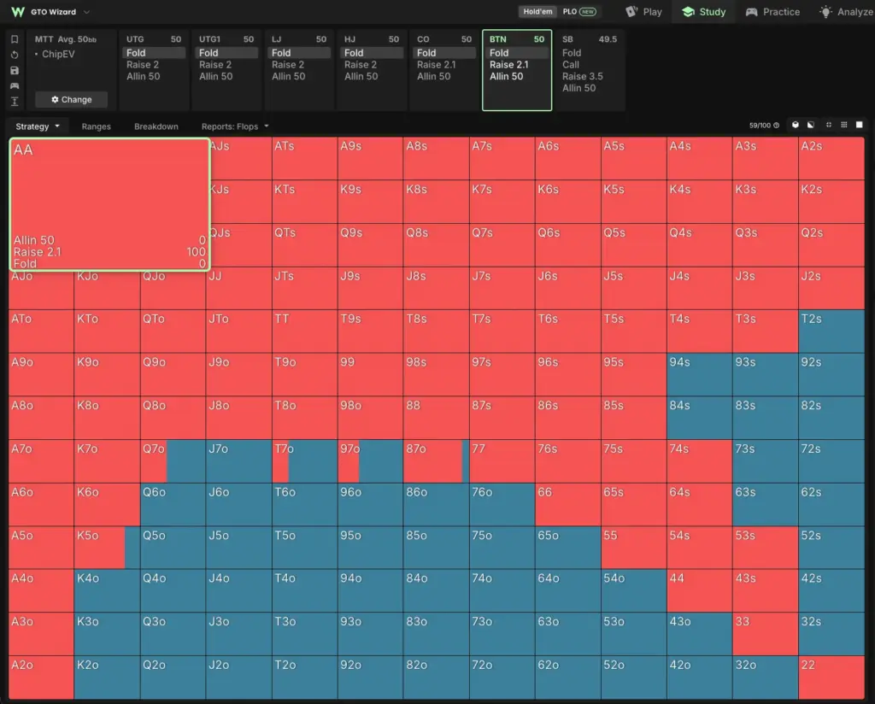875x704 pixels.
Task: Click the help icon next to 59/100
Action: 776,126
